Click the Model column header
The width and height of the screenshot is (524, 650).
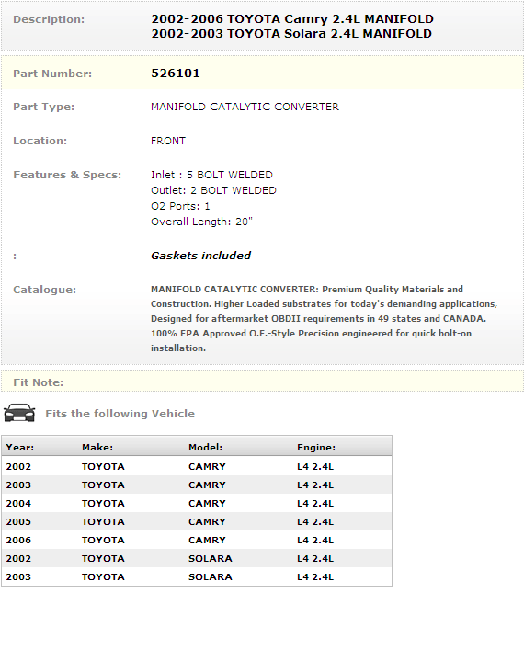206,448
